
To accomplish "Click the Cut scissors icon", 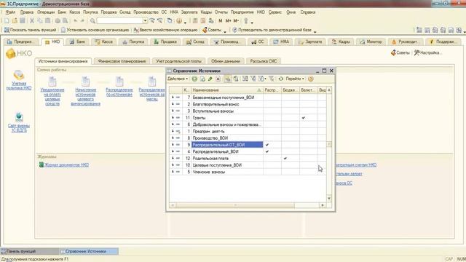I will (32, 21).
